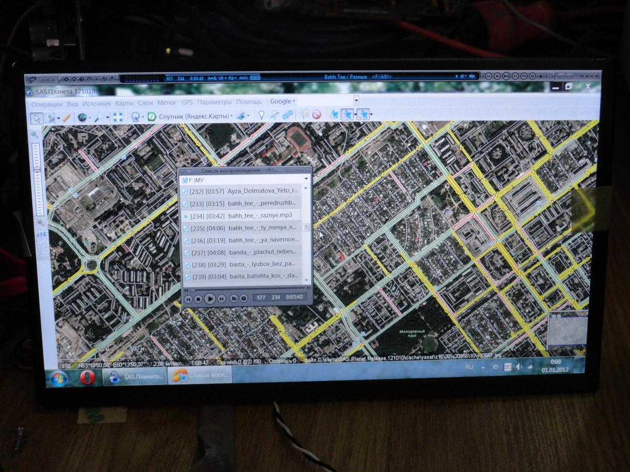Open the Google search provider dropdown

282,102
